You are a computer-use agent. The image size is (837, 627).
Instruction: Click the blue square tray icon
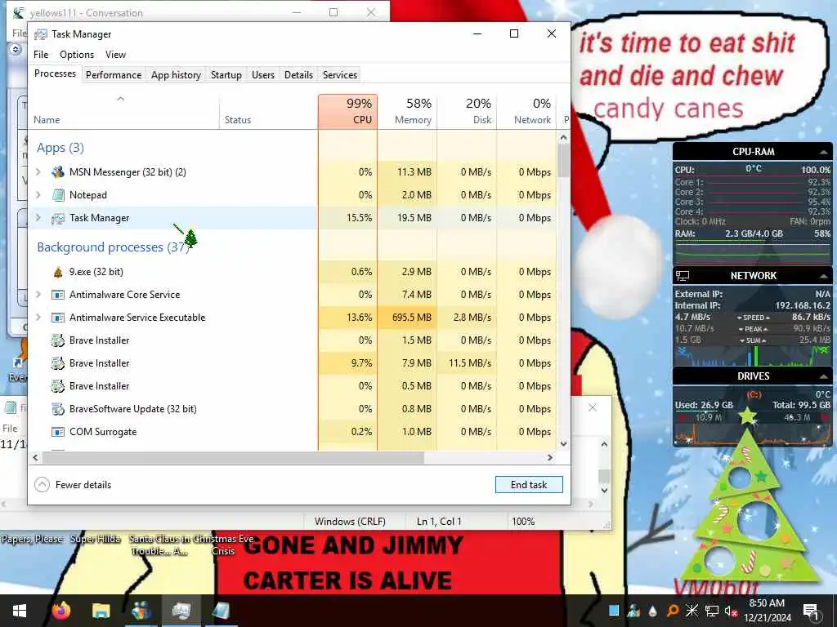pyautogui.click(x=615, y=611)
